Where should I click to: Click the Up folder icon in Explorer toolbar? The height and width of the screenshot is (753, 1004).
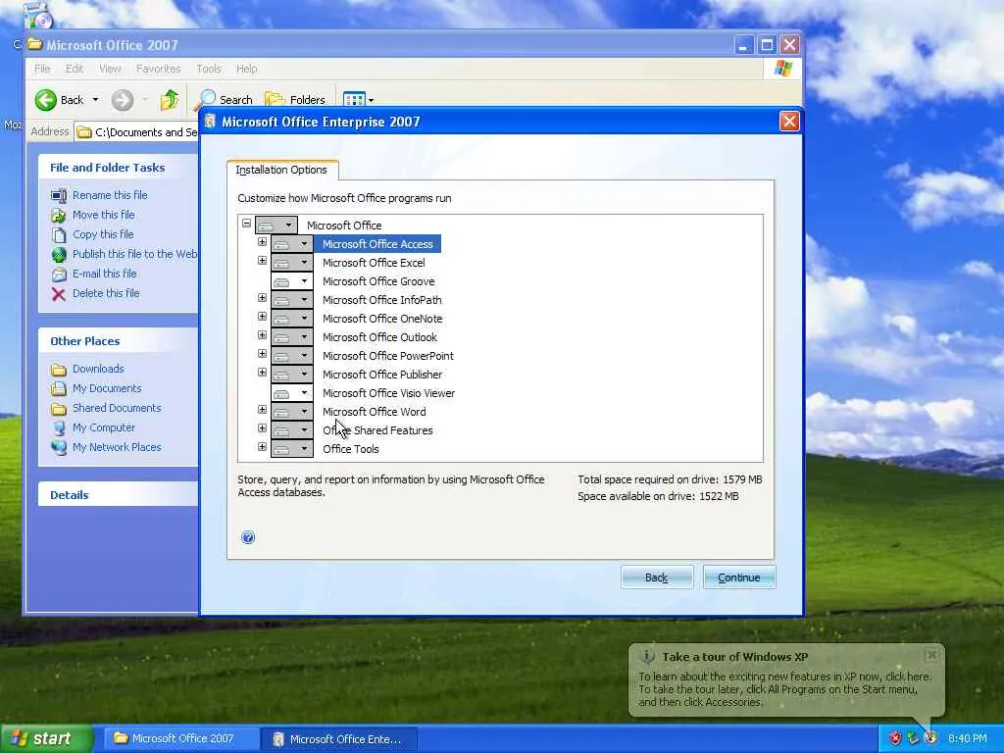pos(169,100)
